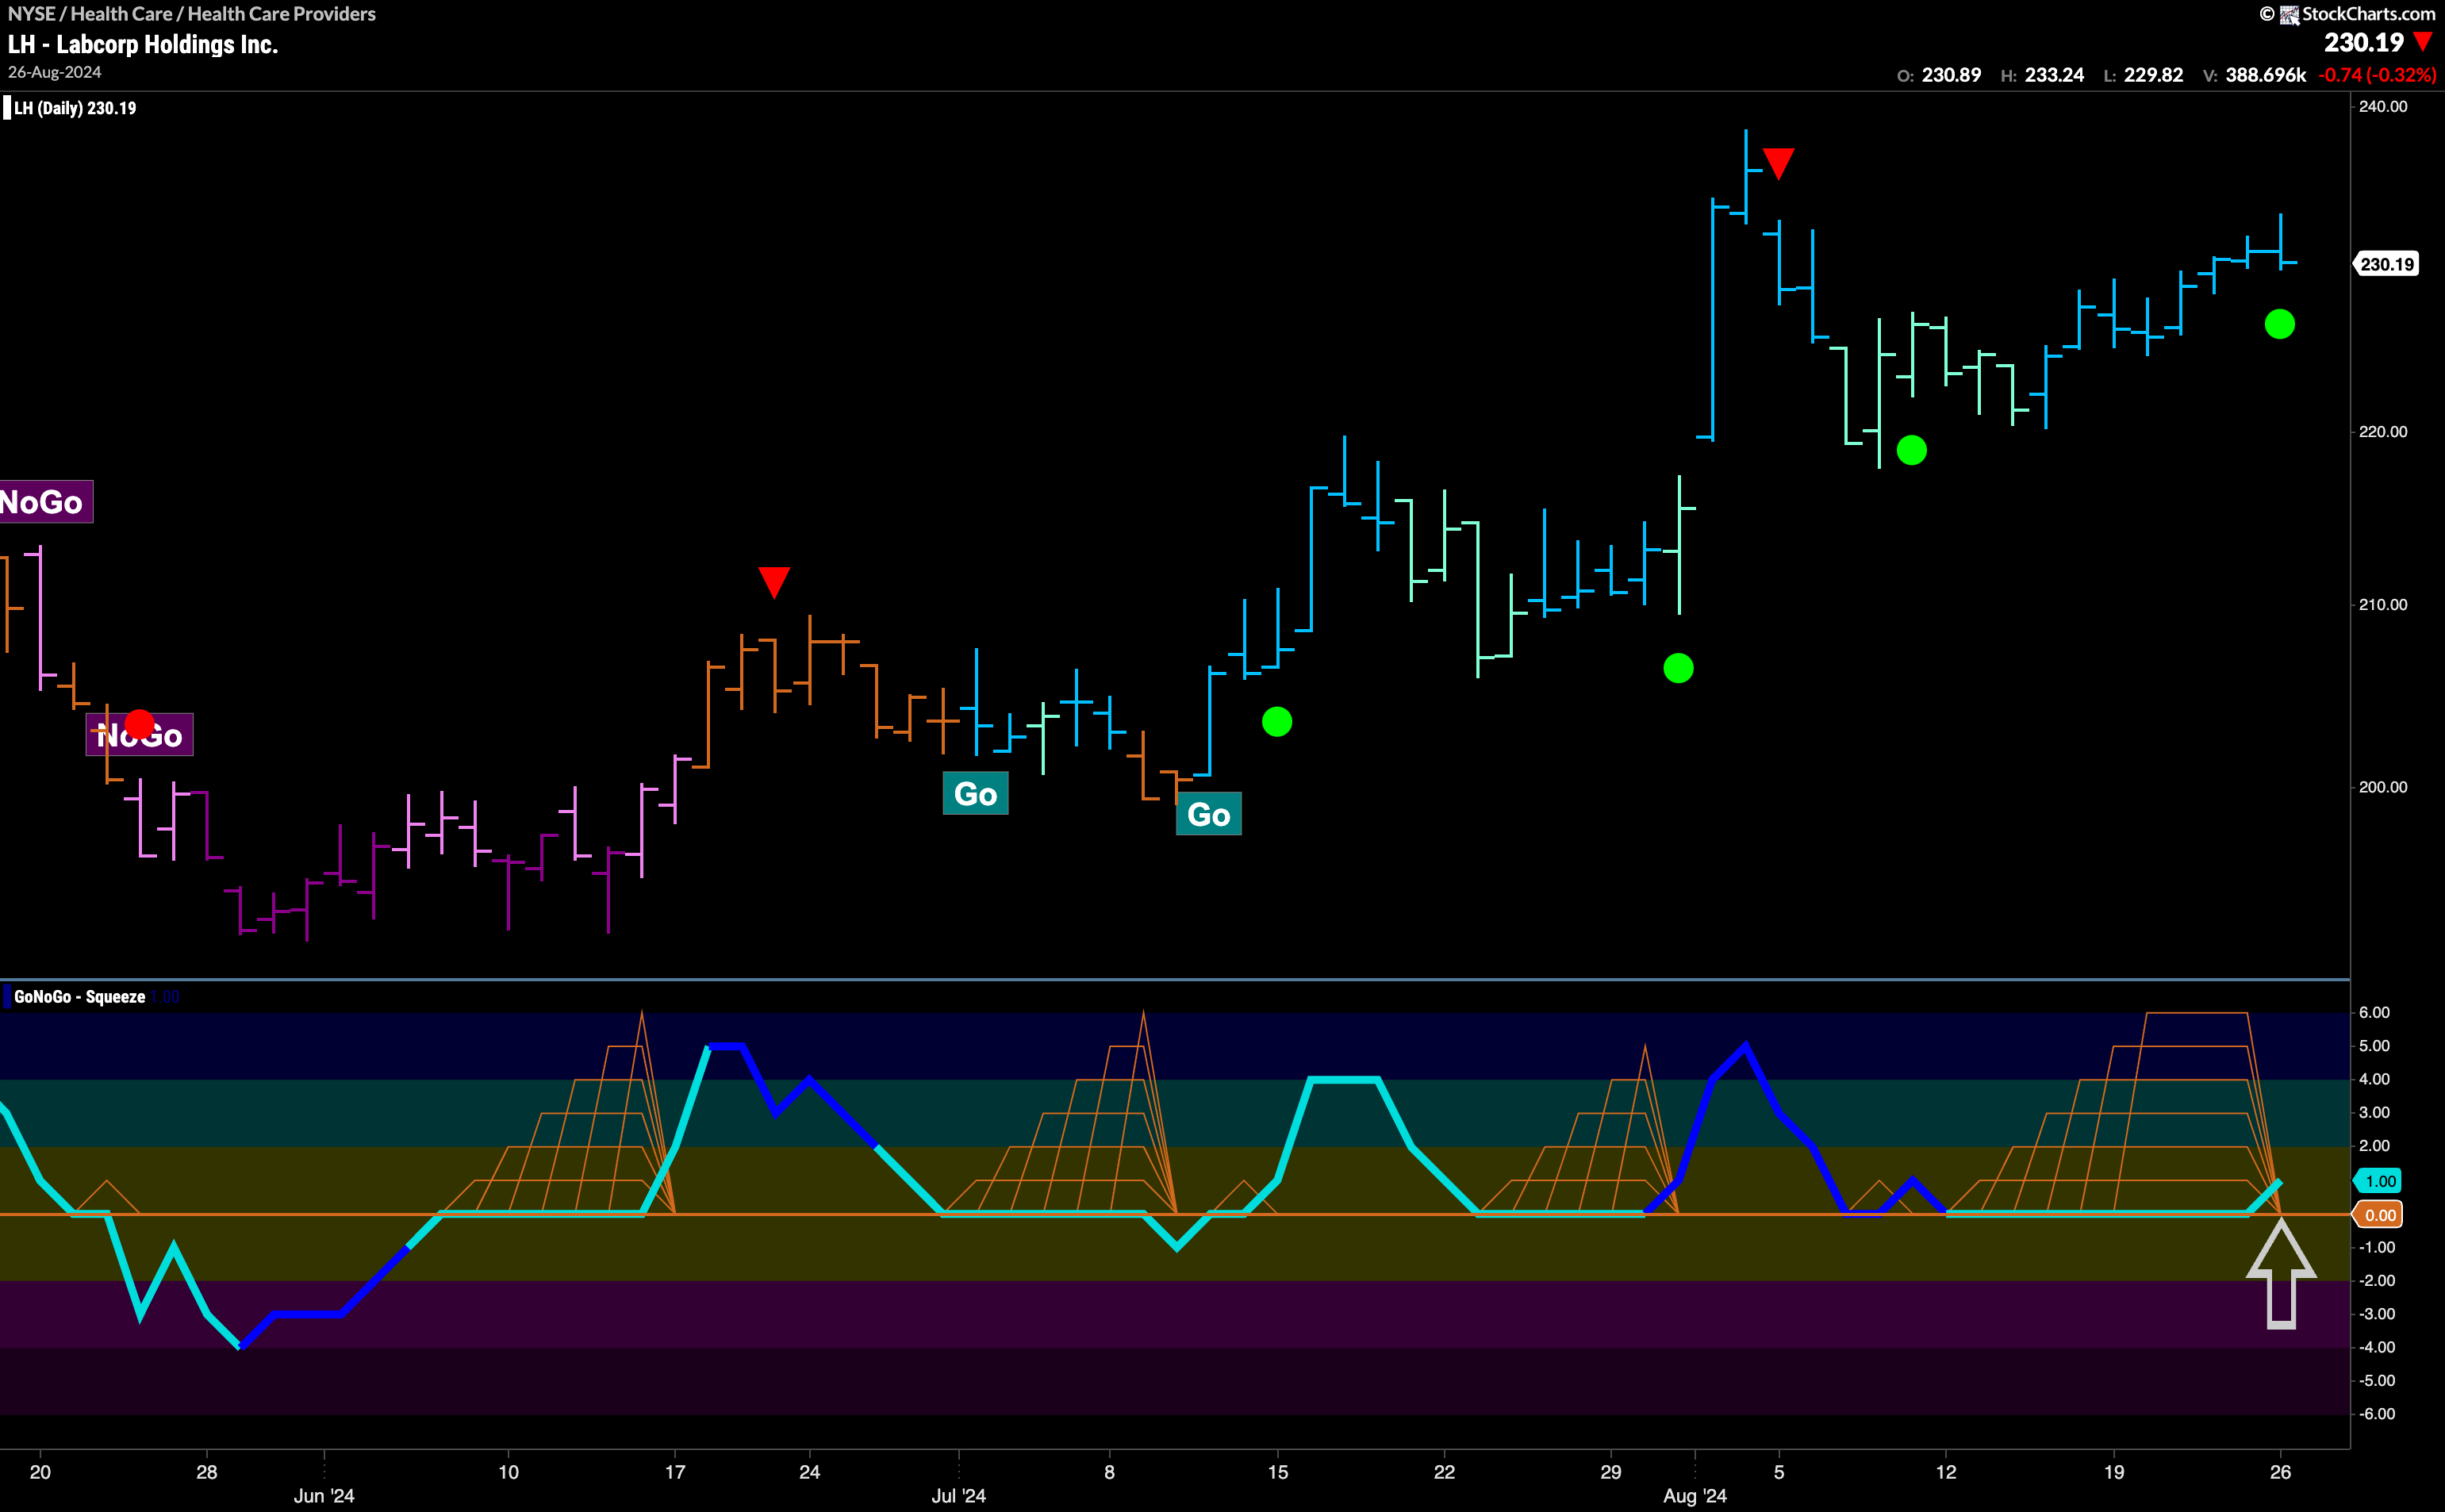
Task: Click the 230.19 current price tag on price axis
Action: pos(2387,264)
